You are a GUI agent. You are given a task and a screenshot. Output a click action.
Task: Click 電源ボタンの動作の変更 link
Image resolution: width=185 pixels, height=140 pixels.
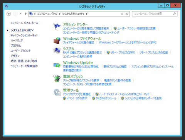[118, 81]
